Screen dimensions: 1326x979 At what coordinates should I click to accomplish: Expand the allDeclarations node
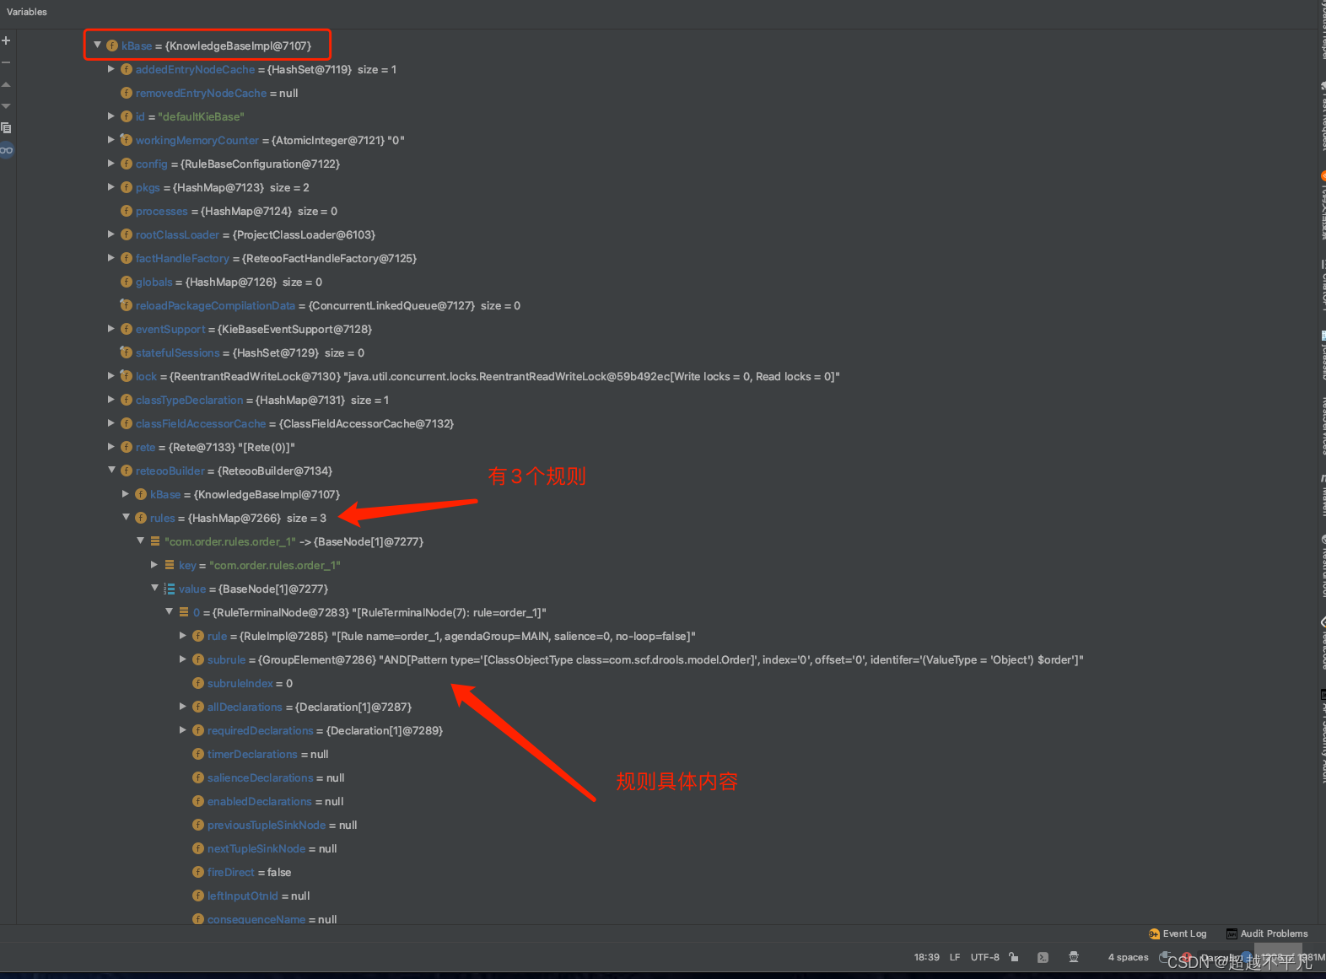tap(183, 707)
